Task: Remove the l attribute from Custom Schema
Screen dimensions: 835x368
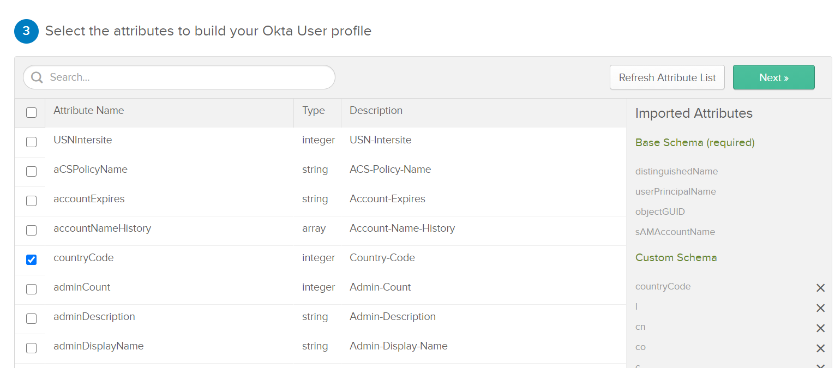Action: pyautogui.click(x=820, y=308)
